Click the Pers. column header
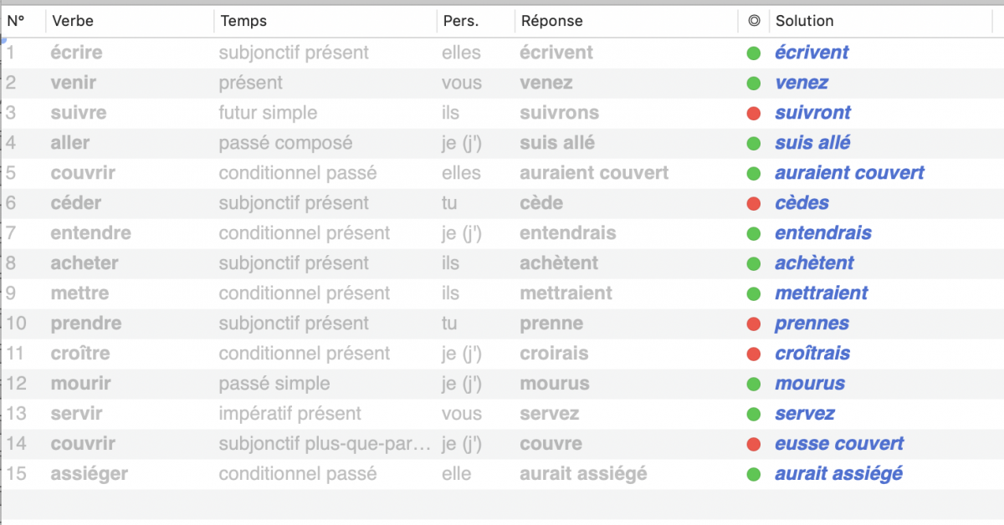The image size is (1004, 525). point(461,21)
